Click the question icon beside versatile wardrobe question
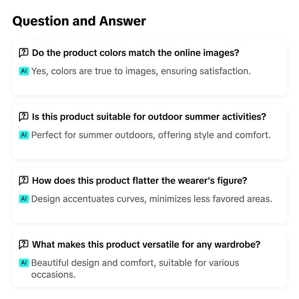Screen dimensions: 299x299 click(x=24, y=244)
